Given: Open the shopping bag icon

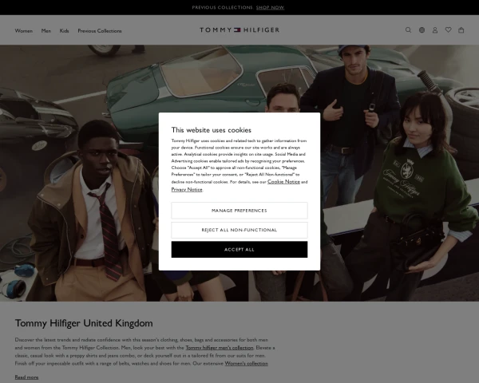Looking at the screenshot, I should (461, 30).
